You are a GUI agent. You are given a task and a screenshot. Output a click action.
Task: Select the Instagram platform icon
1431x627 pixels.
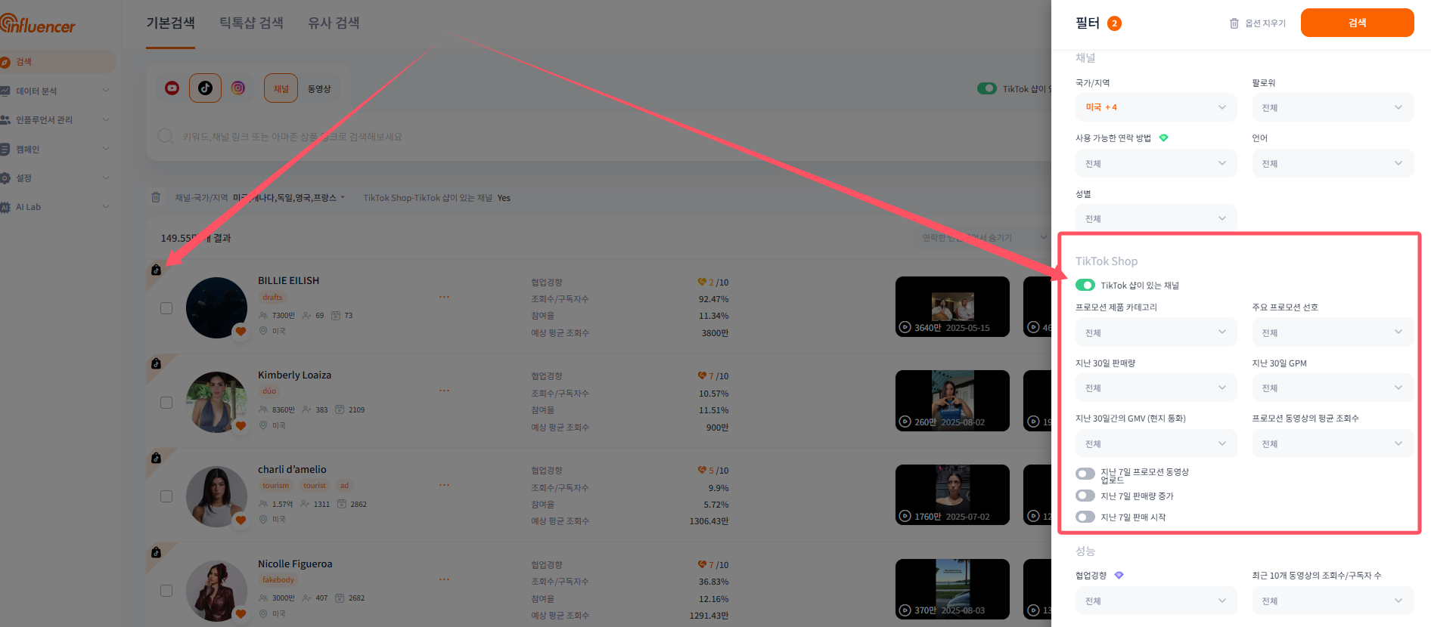[238, 88]
